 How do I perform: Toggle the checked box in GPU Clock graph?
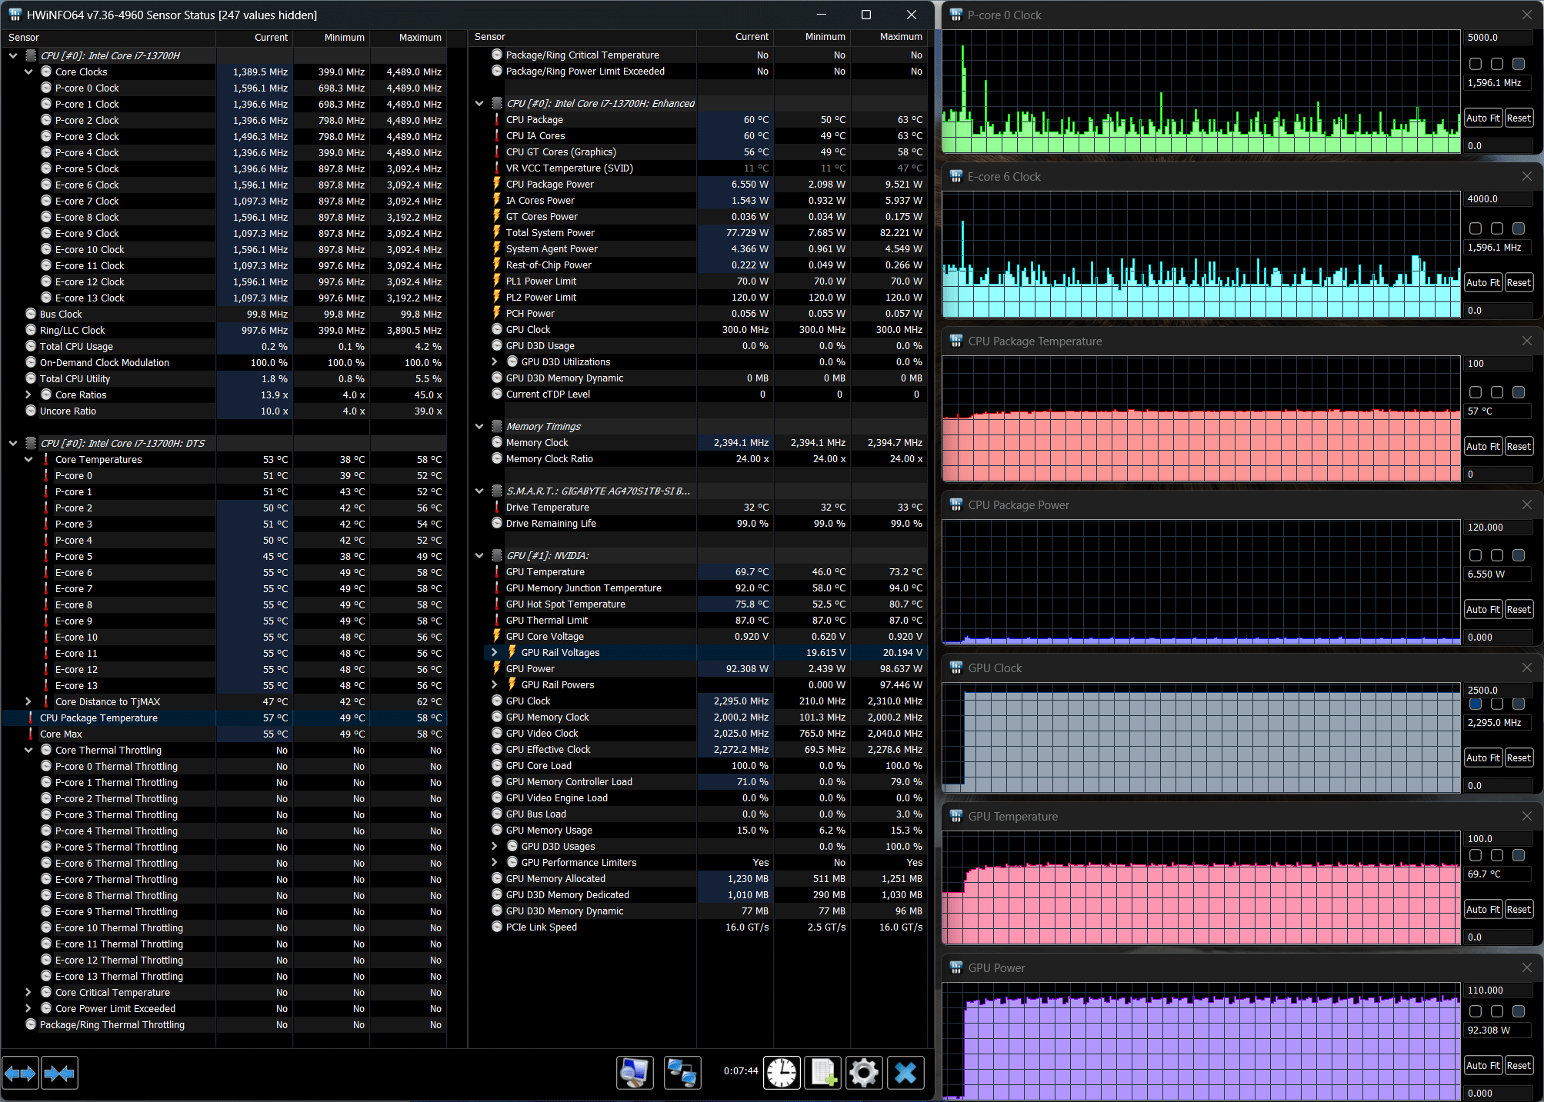pyautogui.click(x=1475, y=704)
